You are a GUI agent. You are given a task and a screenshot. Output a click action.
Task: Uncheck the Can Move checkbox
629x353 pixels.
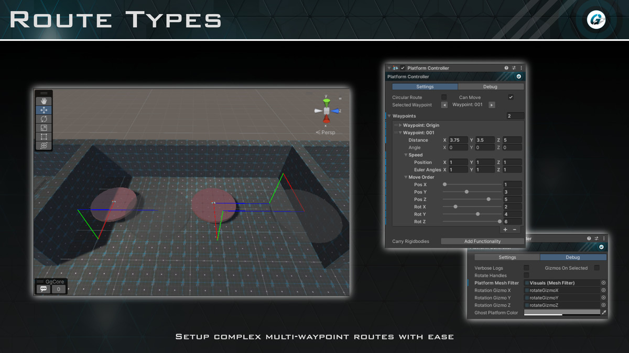[x=511, y=97]
